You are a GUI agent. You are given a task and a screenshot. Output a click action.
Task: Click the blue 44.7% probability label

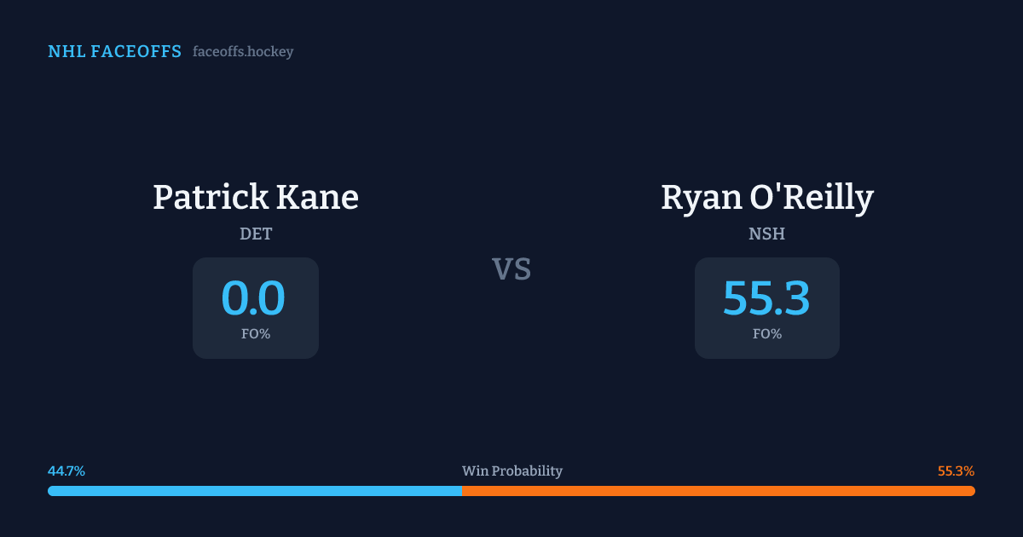click(66, 471)
